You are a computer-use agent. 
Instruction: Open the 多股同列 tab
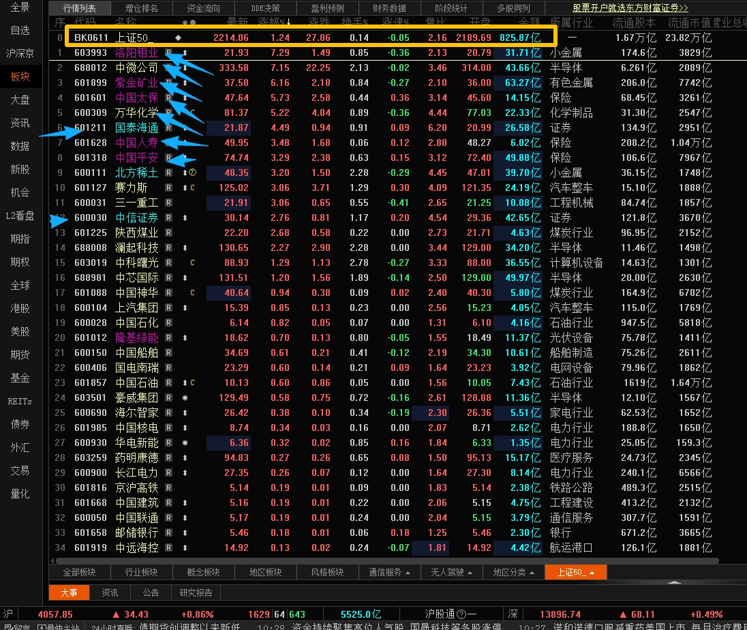(x=513, y=8)
